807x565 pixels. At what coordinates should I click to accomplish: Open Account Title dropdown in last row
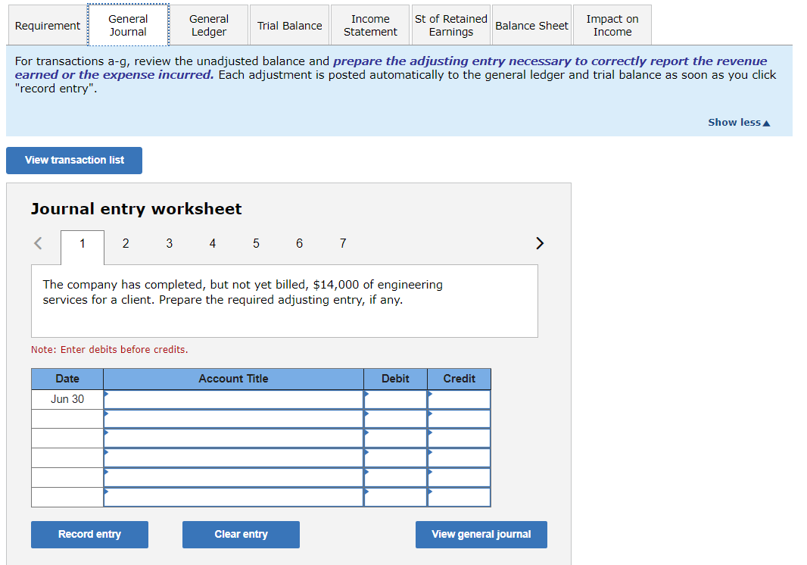click(x=234, y=498)
